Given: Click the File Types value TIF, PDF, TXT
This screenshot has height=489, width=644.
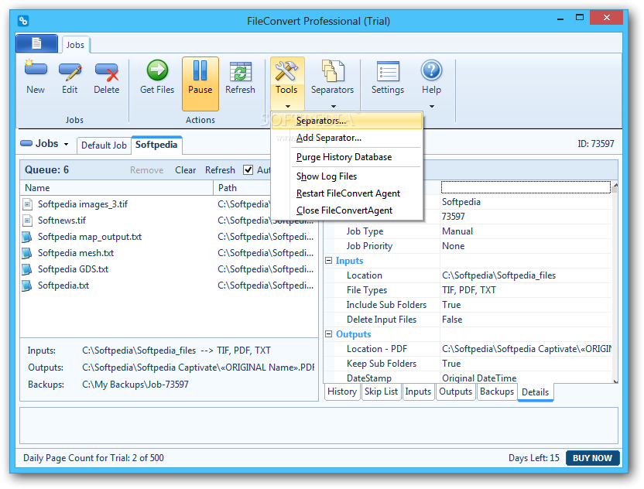Looking at the screenshot, I should pyautogui.click(x=469, y=290).
